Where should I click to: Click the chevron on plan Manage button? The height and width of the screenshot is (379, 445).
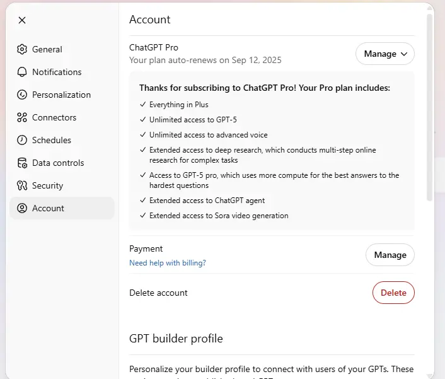tap(404, 54)
